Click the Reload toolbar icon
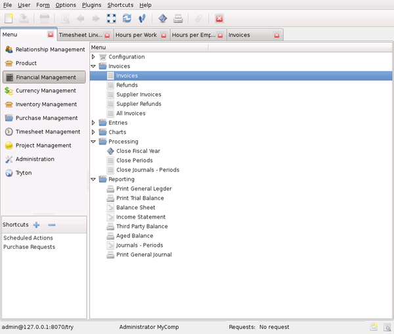 click(127, 18)
